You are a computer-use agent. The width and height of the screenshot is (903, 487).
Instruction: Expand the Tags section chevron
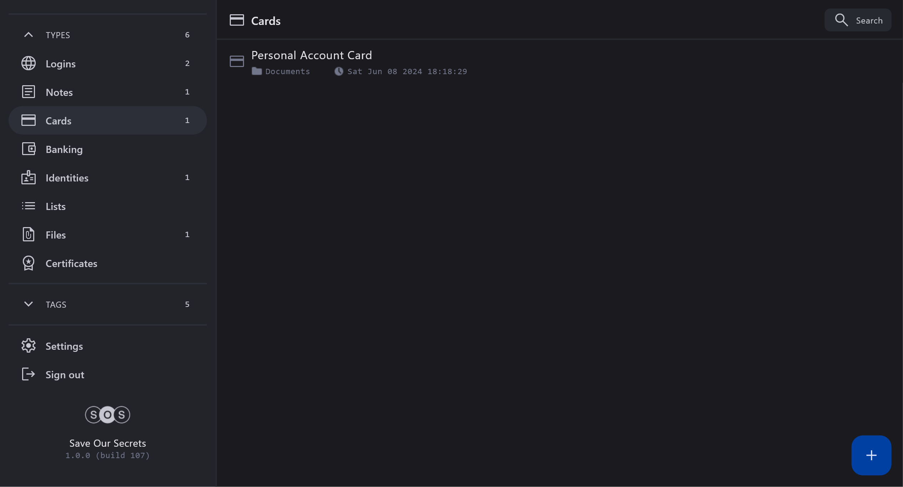29,304
